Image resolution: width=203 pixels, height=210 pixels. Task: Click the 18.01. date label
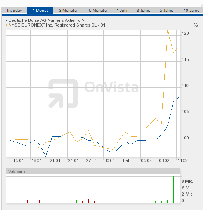(x=37, y=160)
